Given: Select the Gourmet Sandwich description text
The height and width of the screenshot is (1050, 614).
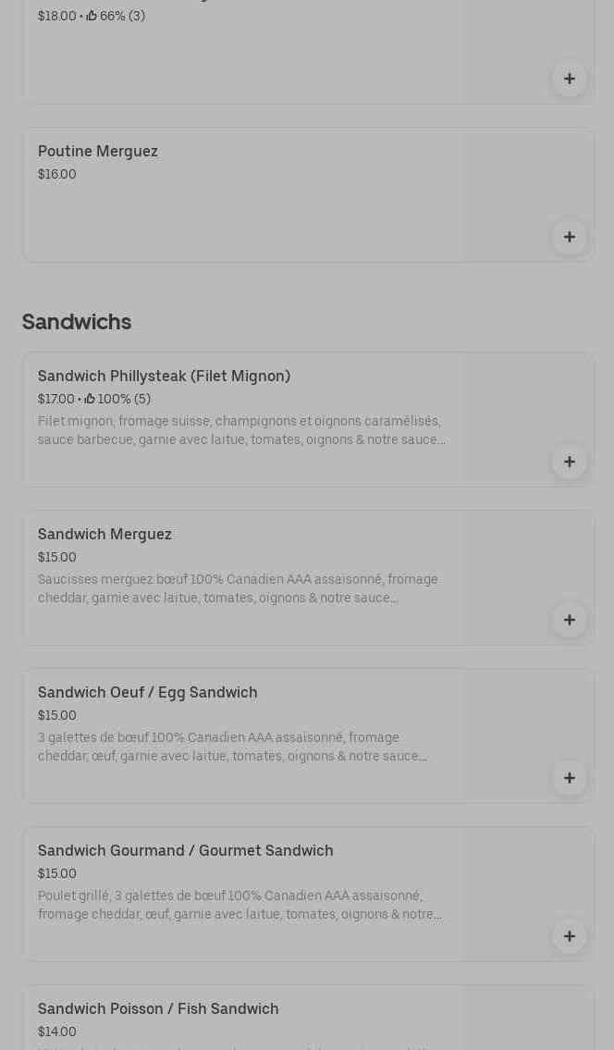Looking at the screenshot, I should 239,905.
